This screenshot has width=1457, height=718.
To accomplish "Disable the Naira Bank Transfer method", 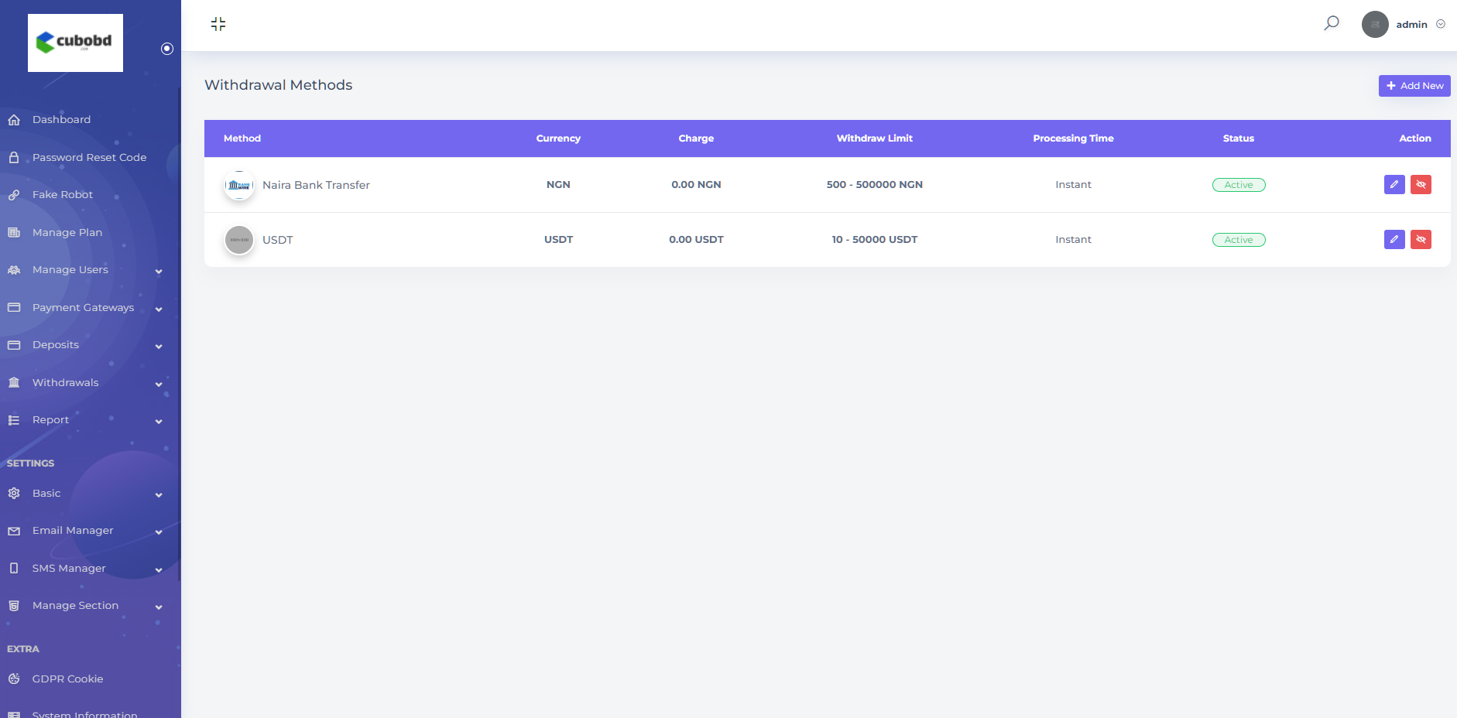I will click(x=1421, y=184).
